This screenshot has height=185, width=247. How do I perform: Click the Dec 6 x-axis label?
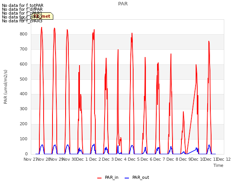point(147,159)
